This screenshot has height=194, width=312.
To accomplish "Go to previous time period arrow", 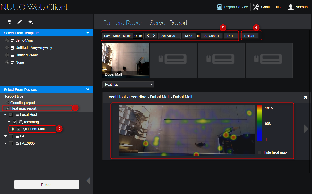I will point(148,36).
